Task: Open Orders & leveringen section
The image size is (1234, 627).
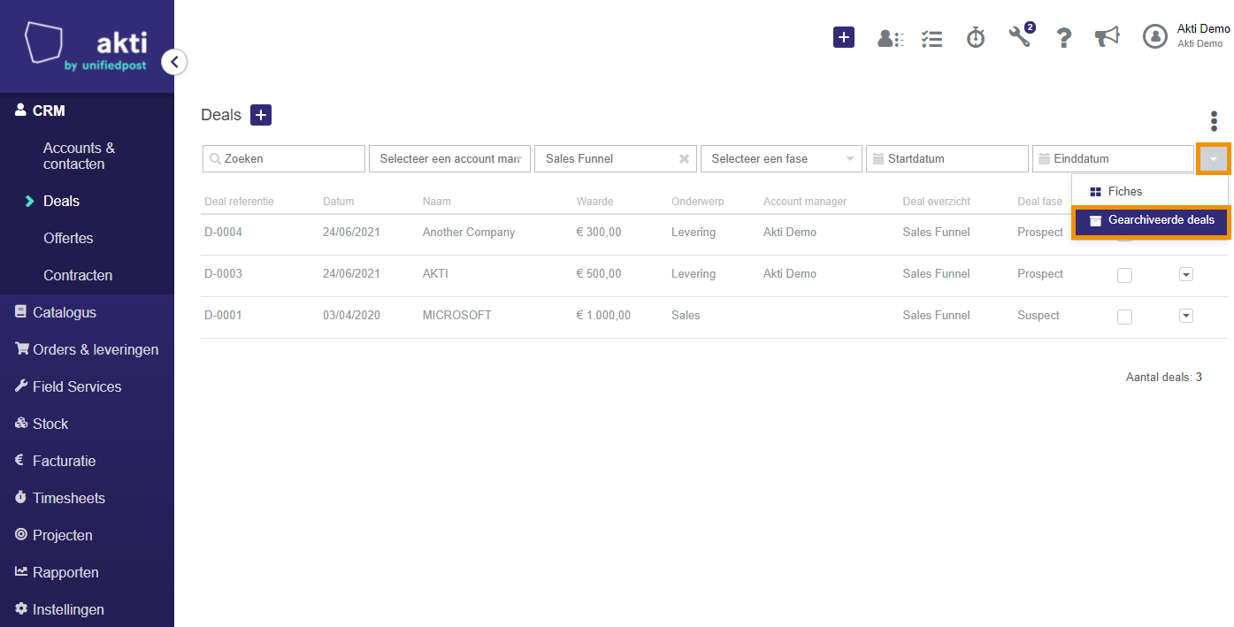Action: 87,349
